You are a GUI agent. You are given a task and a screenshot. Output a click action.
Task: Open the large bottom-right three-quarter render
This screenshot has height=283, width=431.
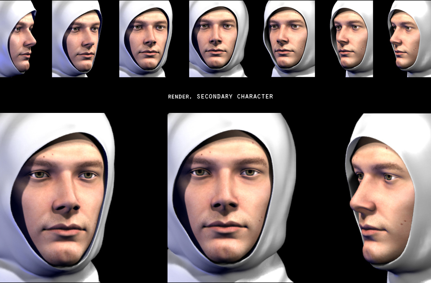click(388, 198)
